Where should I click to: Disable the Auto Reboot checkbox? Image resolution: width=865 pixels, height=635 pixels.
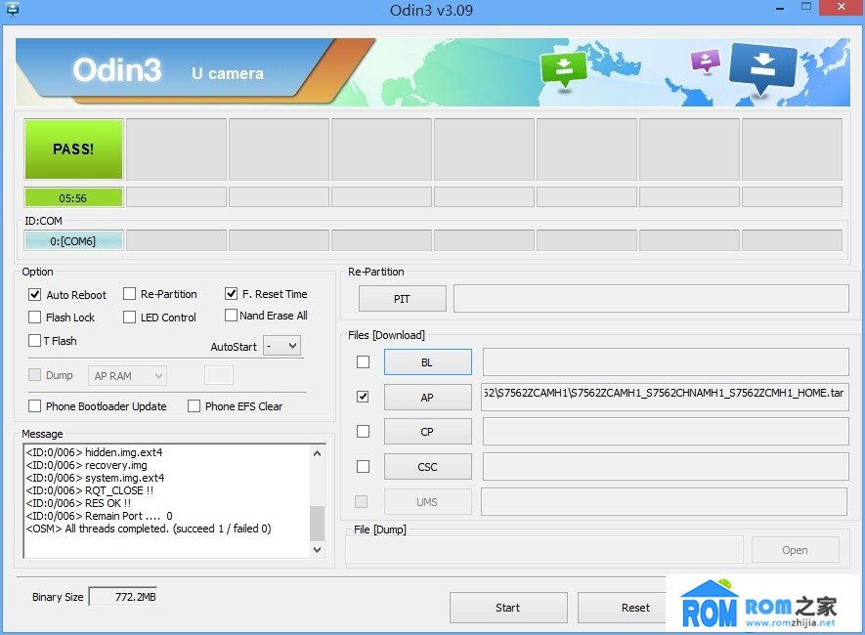35,294
